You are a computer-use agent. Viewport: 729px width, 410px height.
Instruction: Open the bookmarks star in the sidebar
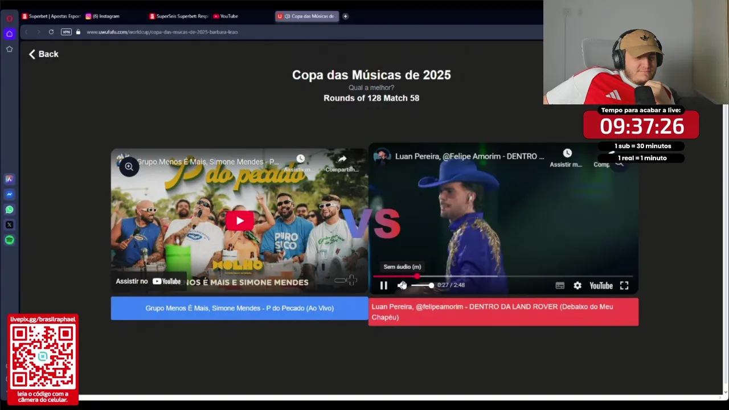9,49
